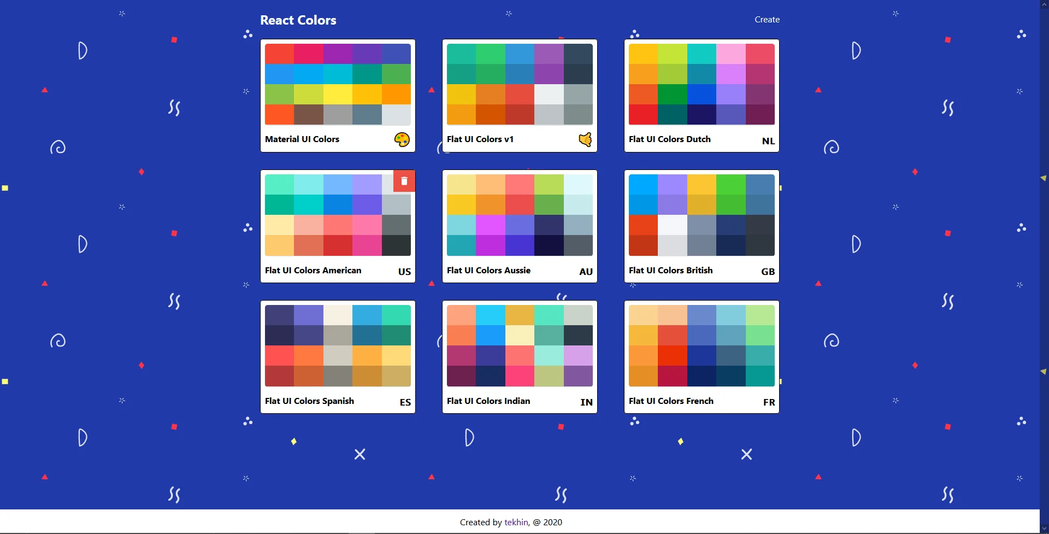Click the US label on American palette
Image resolution: width=1049 pixels, height=534 pixels.
pyautogui.click(x=404, y=272)
